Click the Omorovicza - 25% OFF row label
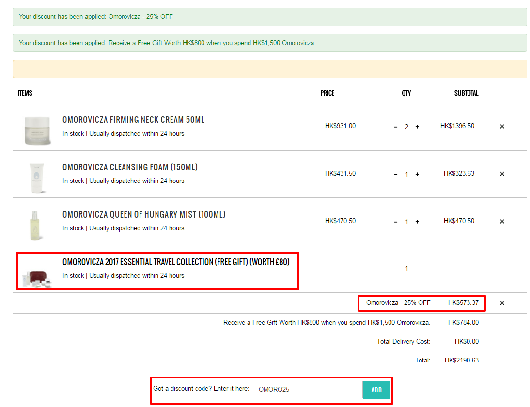 point(398,302)
